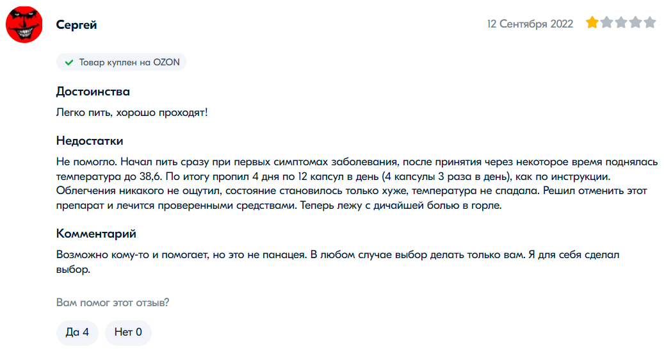The image size is (664, 351).
Task: Click the third gray rating star
Action: 621,24
